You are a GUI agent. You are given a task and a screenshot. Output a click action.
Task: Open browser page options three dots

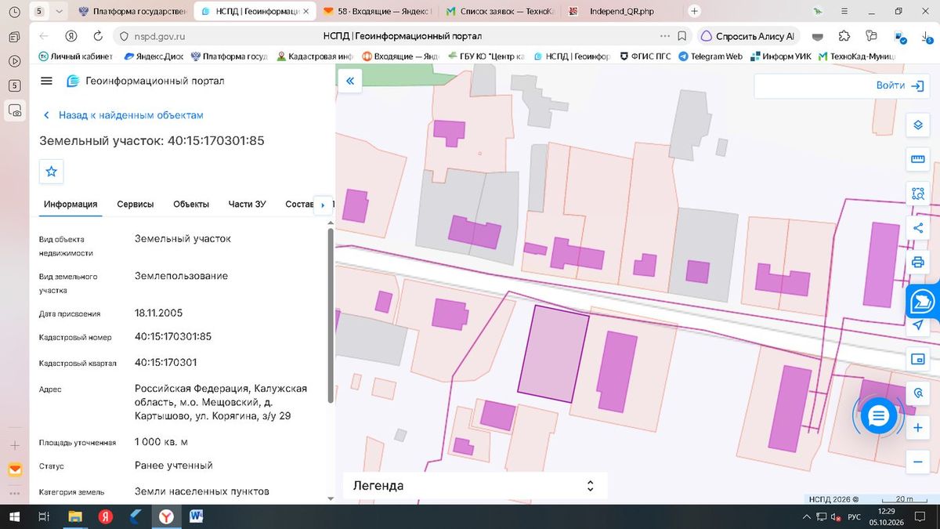pos(665,36)
